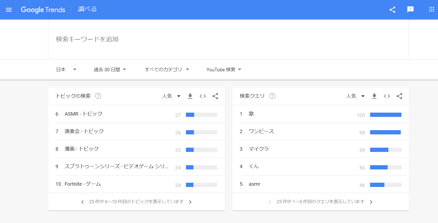Open the ワンピース query row

320,131
